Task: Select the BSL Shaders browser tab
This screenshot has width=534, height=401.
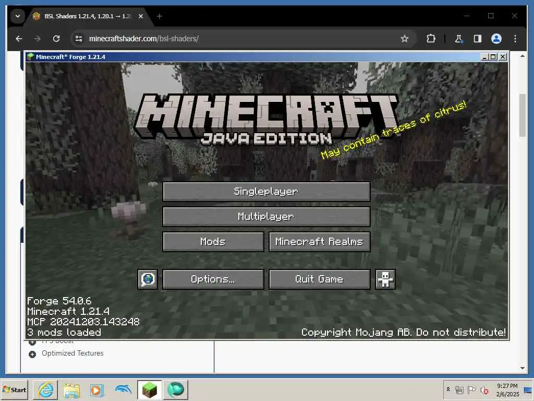Action: 87,16
